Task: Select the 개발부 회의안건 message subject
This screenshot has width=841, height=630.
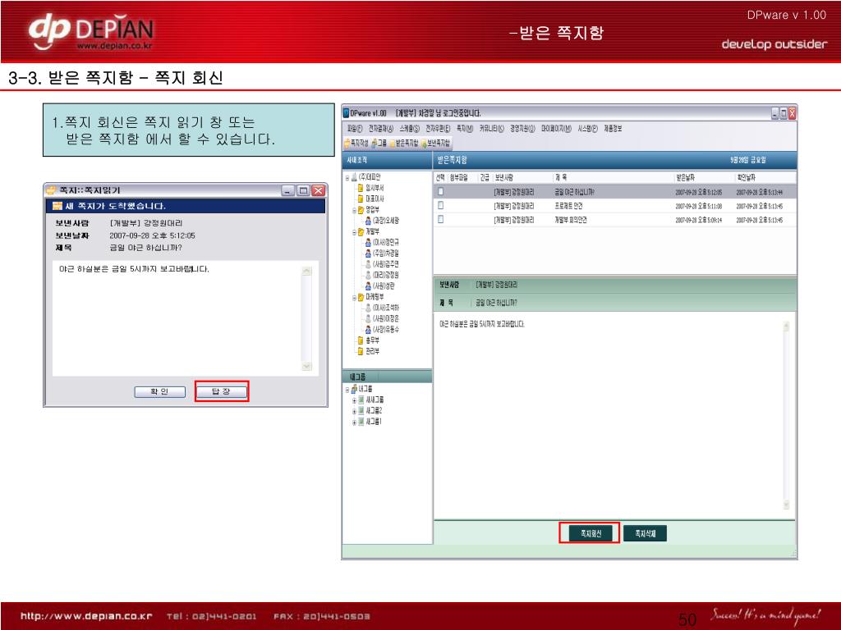Action: [x=571, y=220]
